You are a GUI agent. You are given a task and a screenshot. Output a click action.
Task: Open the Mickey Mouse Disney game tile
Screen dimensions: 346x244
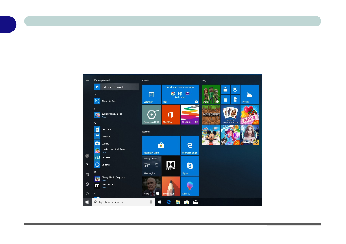coord(211,135)
